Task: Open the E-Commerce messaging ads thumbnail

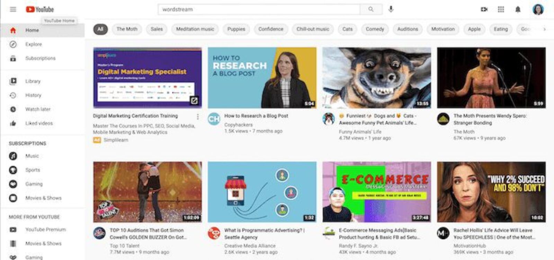Action: (x=377, y=192)
